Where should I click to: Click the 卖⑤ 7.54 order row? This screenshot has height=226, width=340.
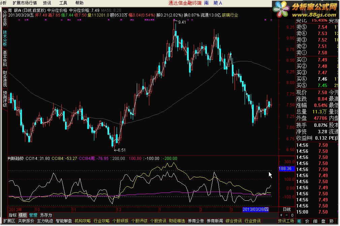tap(317, 27)
